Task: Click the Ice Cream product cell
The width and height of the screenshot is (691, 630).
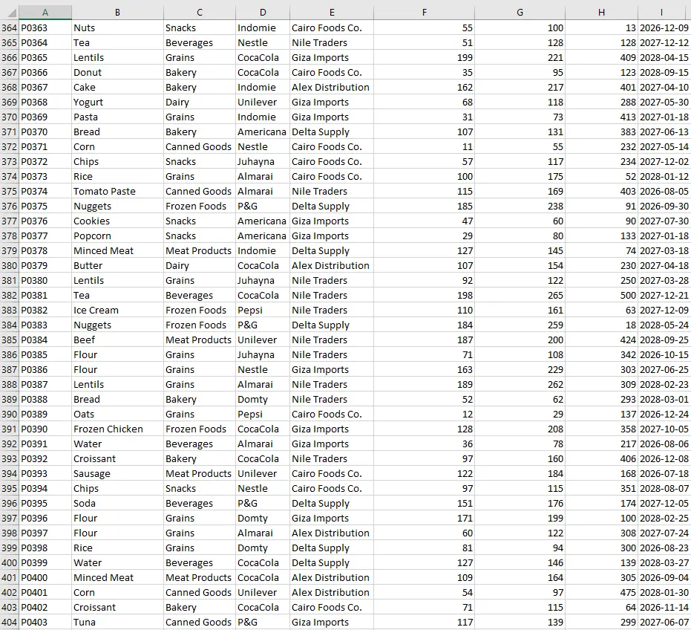Action: (117, 310)
